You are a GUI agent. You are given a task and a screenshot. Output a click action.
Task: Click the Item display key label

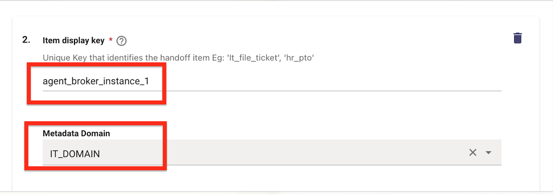pyautogui.click(x=73, y=41)
